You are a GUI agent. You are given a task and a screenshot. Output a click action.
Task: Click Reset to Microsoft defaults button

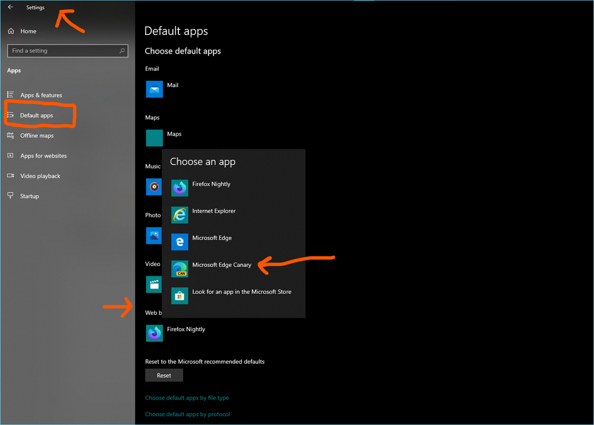coord(164,375)
